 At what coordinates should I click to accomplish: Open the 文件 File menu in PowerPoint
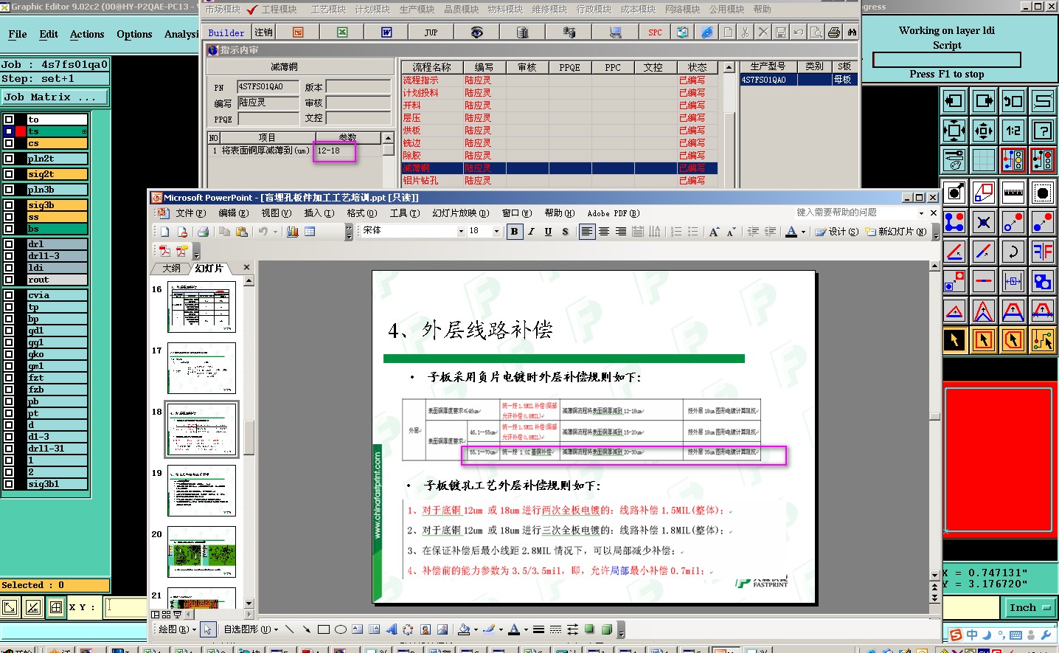(190, 213)
